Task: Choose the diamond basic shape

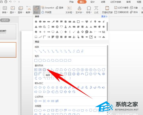Action: pos(65,70)
